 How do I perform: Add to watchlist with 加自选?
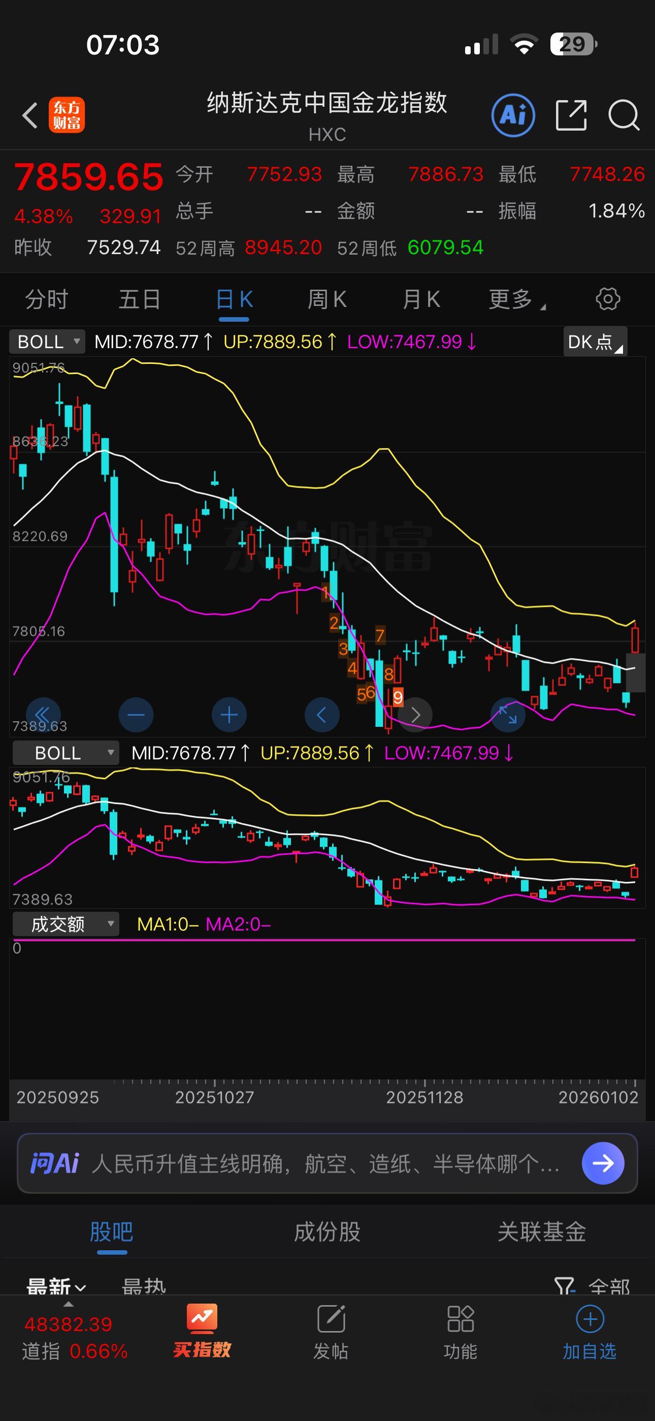pyautogui.click(x=589, y=1332)
